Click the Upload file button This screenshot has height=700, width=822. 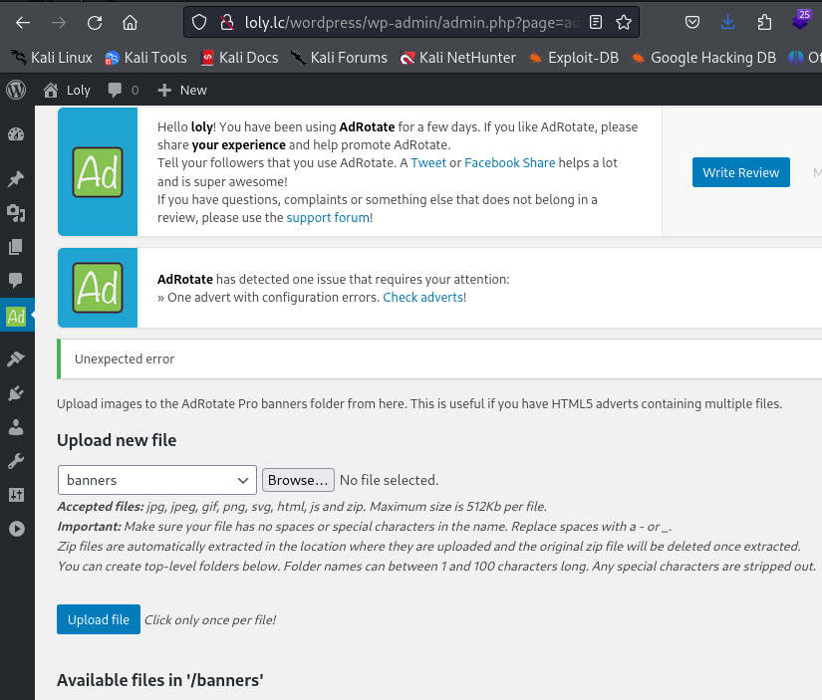click(99, 619)
